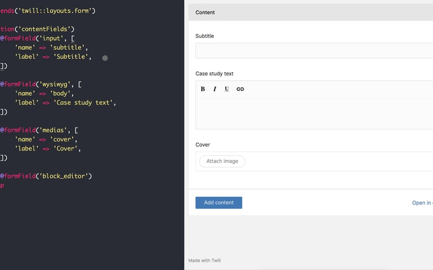Open the 'Open in' link beside Add content
Image resolution: width=433 pixels, height=270 pixels.
[423, 203]
